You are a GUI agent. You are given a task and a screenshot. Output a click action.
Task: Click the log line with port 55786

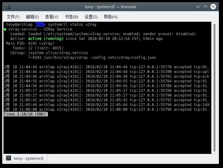click(106, 86)
